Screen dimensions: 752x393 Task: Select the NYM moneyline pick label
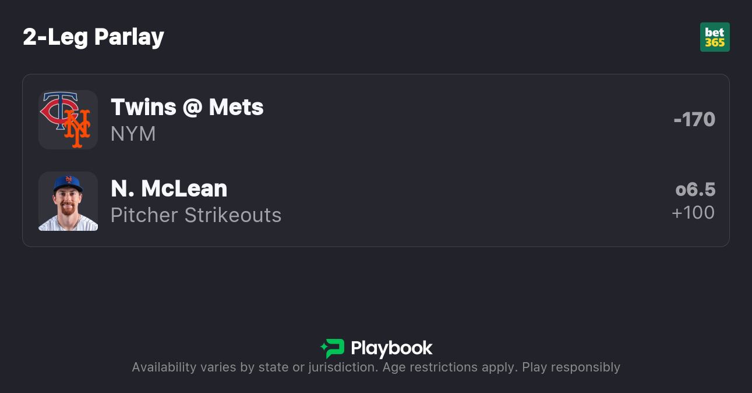[133, 134]
